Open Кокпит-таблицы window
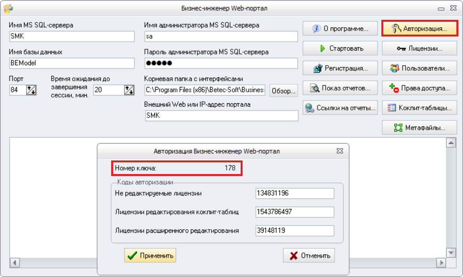Screen dimensions: 463x277 tap(419, 108)
